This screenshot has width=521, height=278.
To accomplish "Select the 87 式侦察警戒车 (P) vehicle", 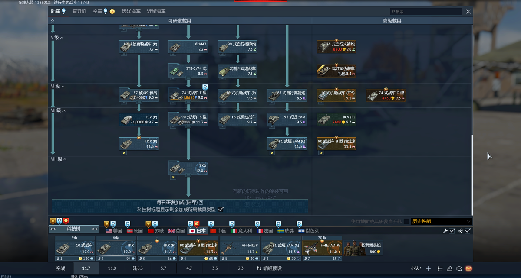I will click(139, 46).
